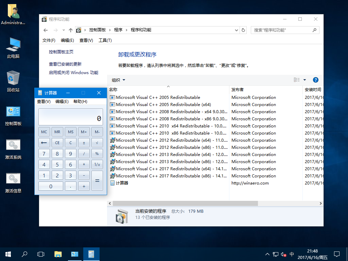The width and height of the screenshot is (348, 261).
Task: Expand the 程序 breadcrumb chevron
Action: coord(126,30)
